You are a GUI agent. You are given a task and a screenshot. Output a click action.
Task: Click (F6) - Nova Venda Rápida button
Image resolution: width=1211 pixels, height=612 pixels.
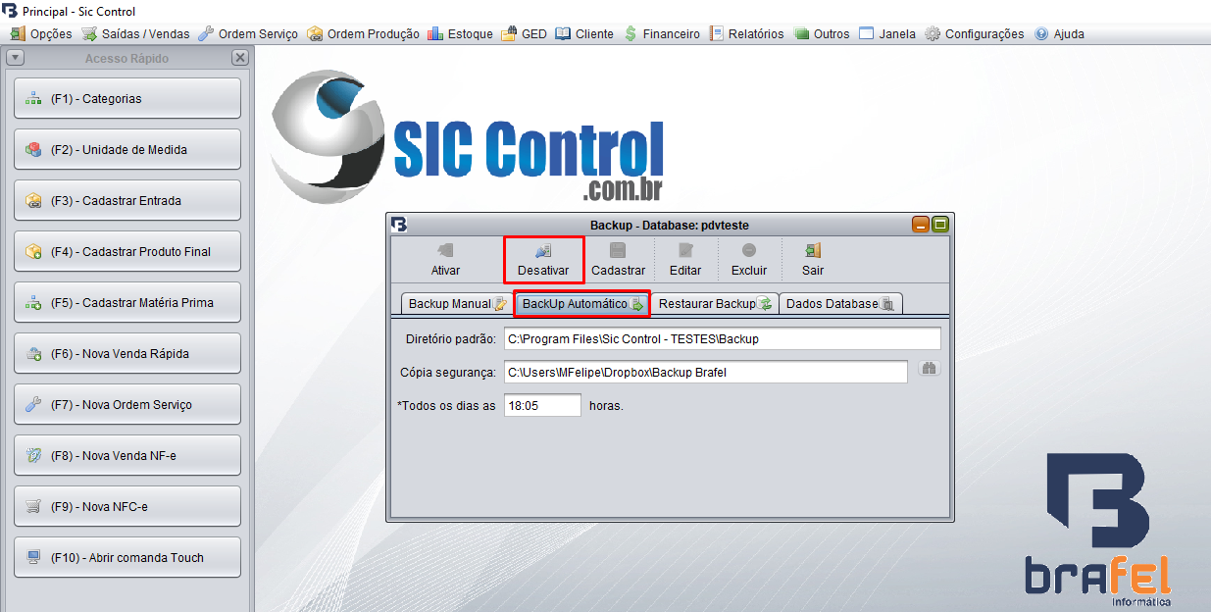tap(127, 353)
